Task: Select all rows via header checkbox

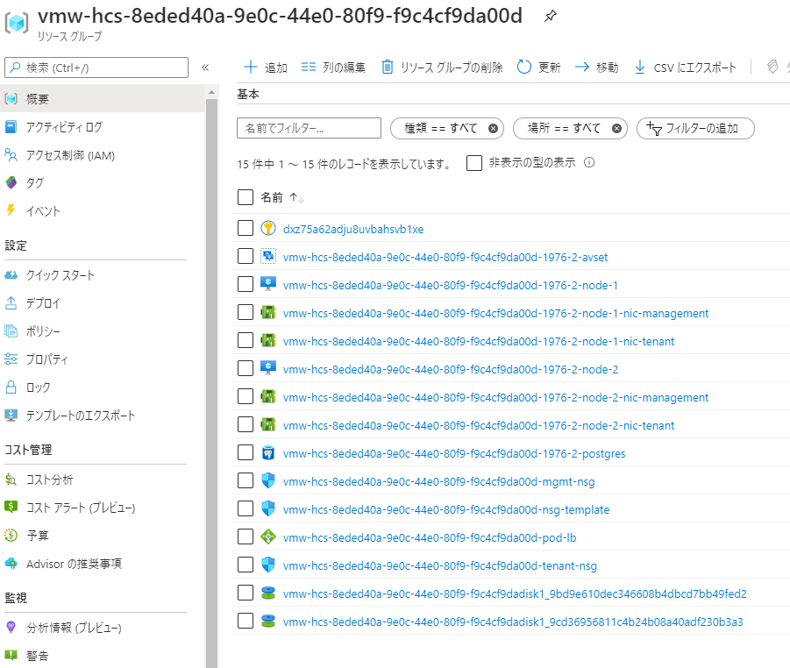Action: coord(246,197)
